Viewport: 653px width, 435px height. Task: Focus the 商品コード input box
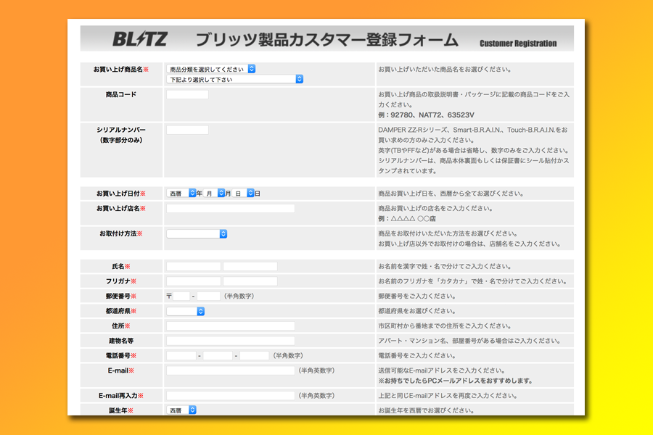pos(187,94)
